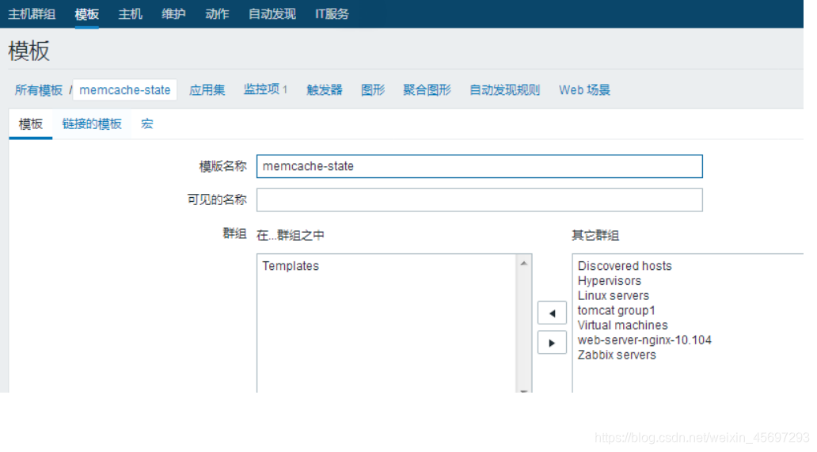This screenshot has height=452, width=817.
Task: Open 模板 in the top navigation
Action: point(86,14)
